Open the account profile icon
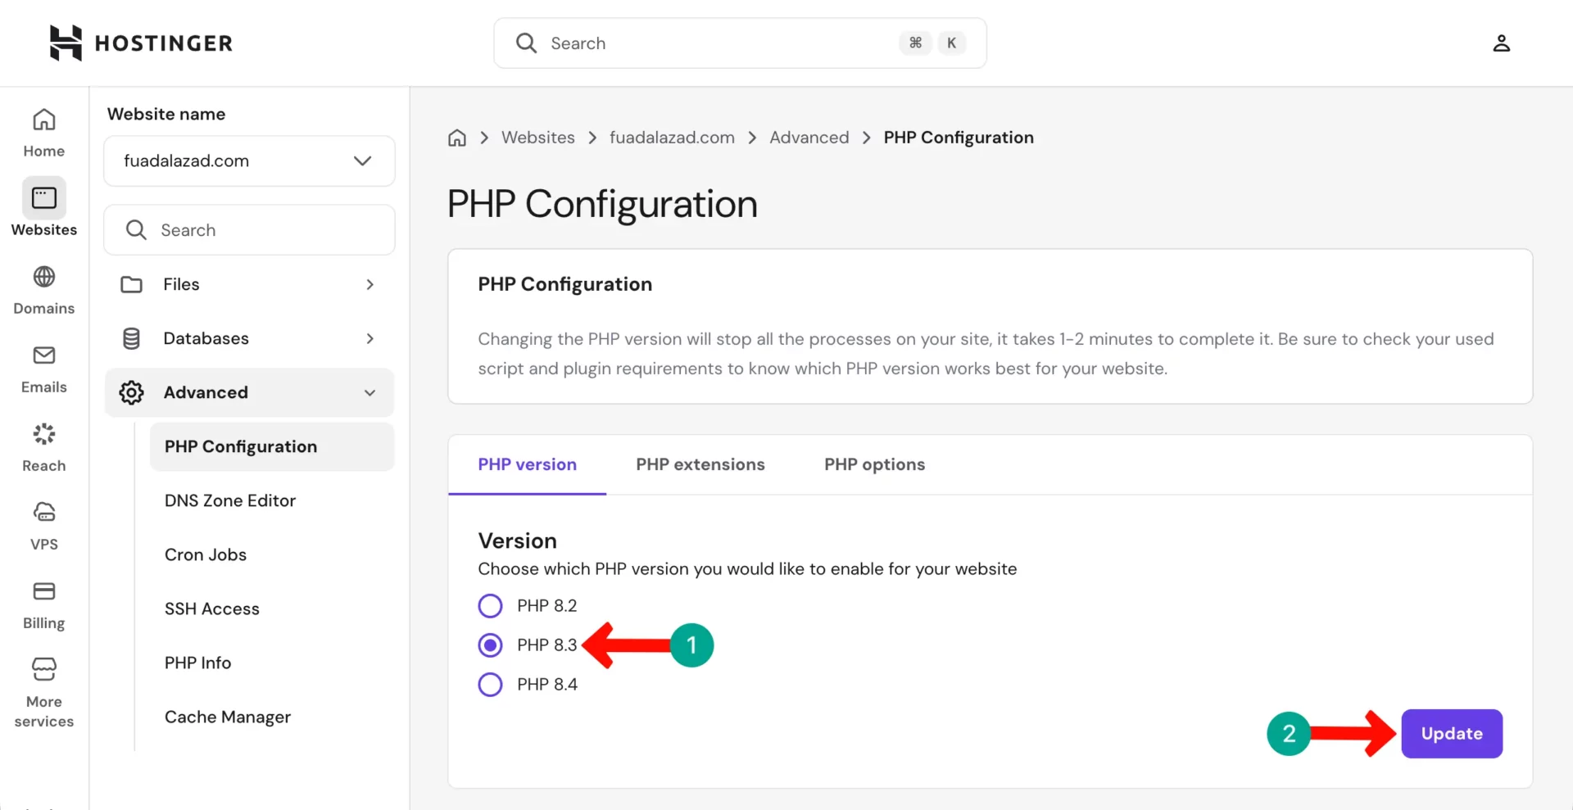 point(1502,43)
